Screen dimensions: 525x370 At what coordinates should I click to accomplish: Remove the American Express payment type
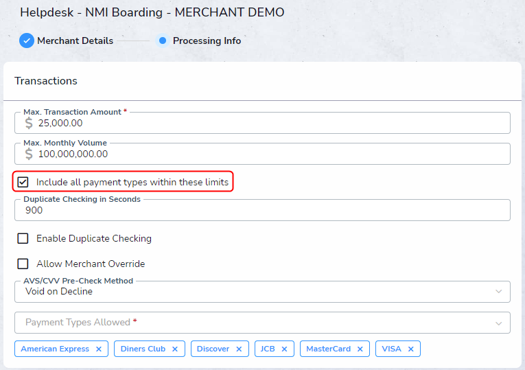tap(99, 349)
